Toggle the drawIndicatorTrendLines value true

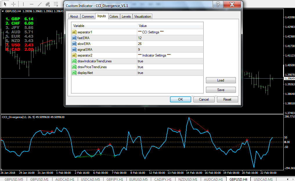coord(170,61)
